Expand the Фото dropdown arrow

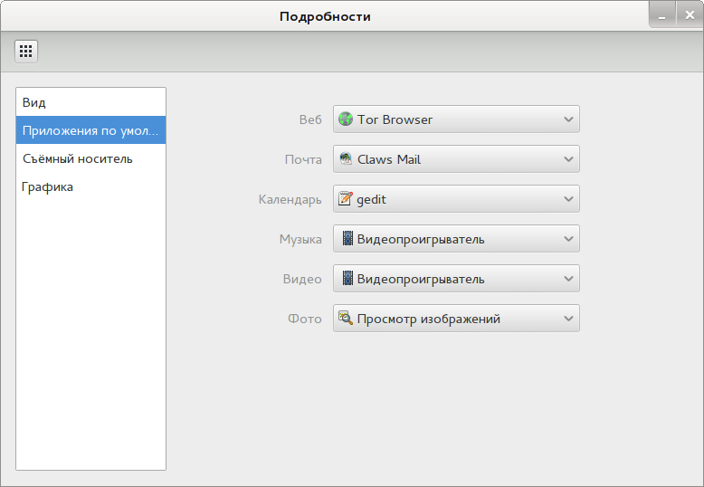point(568,319)
